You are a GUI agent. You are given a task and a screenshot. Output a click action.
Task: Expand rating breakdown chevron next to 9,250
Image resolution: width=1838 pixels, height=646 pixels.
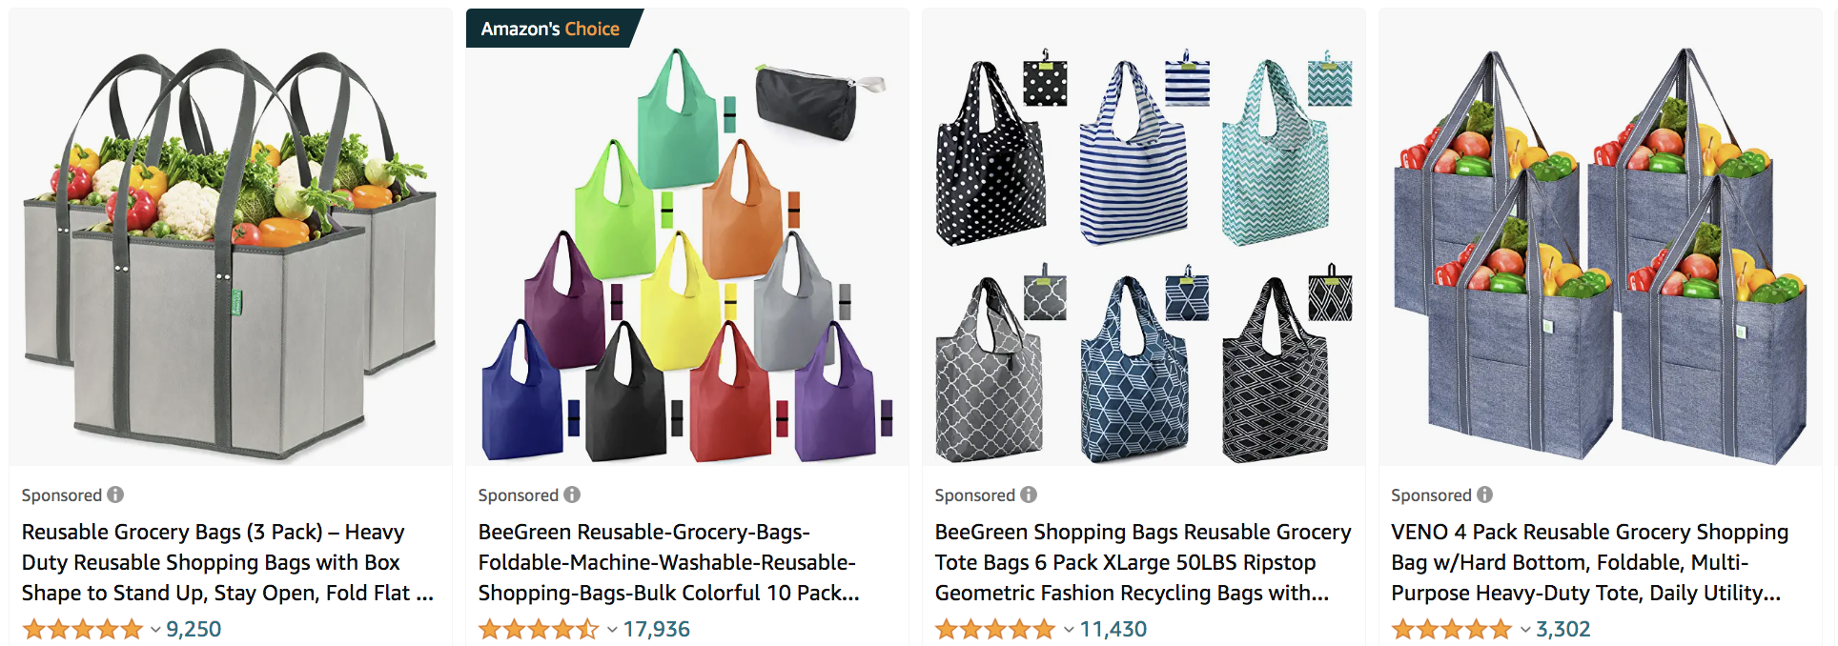pyautogui.click(x=155, y=630)
